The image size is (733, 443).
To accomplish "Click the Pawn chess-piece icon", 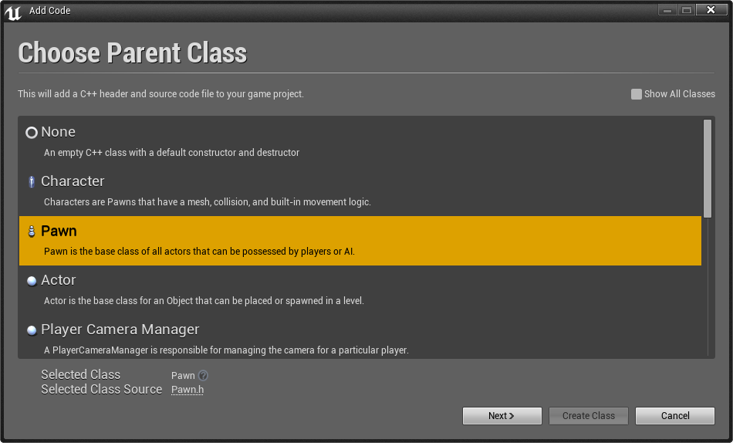I will tap(32, 231).
